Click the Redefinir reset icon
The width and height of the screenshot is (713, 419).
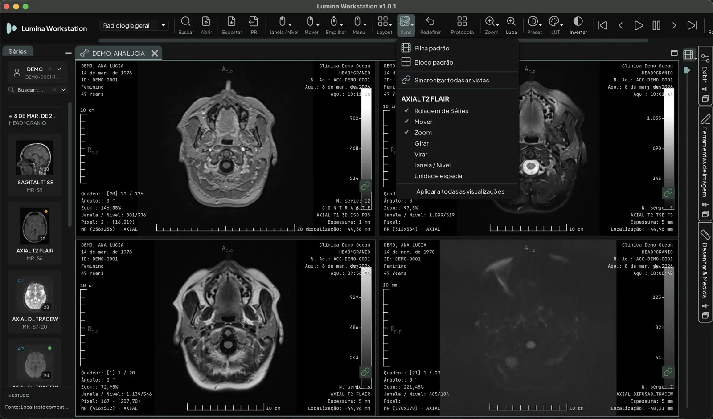click(x=430, y=25)
